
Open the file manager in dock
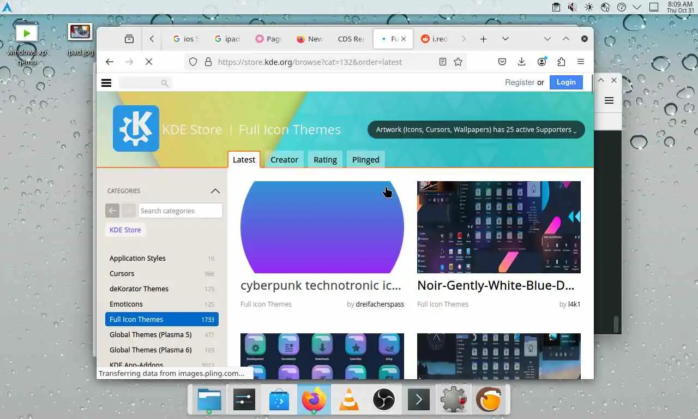209,400
